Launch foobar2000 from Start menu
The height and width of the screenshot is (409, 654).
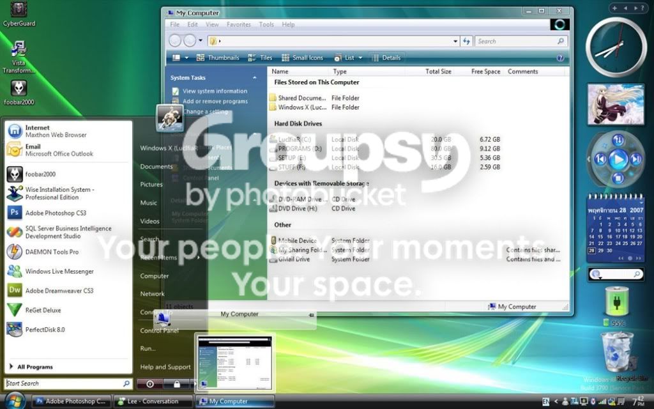pyautogui.click(x=68, y=174)
